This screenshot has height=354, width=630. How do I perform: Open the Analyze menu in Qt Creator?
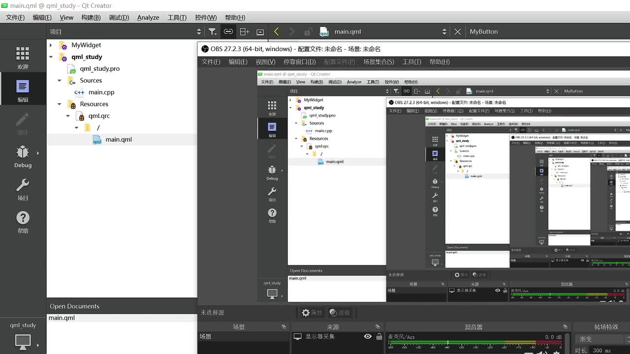point(148,17)
